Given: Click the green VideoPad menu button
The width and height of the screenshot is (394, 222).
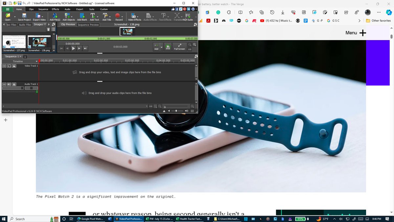Looking at the screenshot, I should 8,9.
